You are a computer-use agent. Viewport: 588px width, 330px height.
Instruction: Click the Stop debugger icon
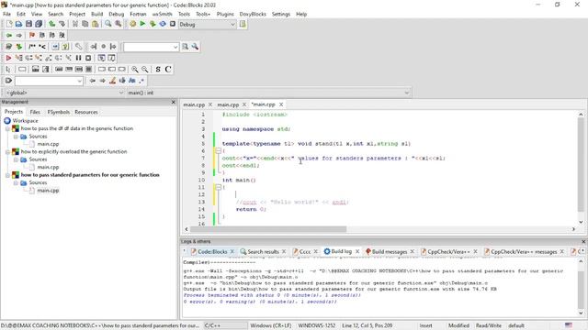88,58
